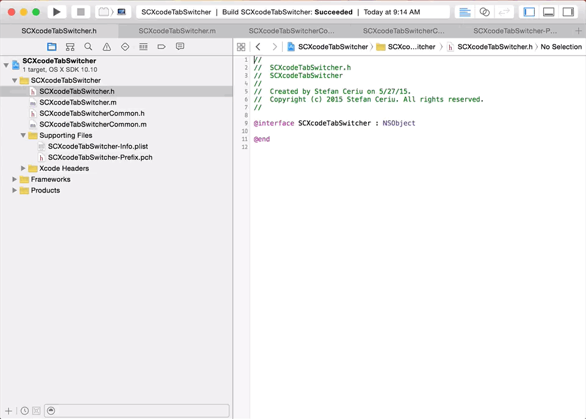This screenshot has height=419, width=586.
Task: Open the Report navigator
Action: [179, 47]
